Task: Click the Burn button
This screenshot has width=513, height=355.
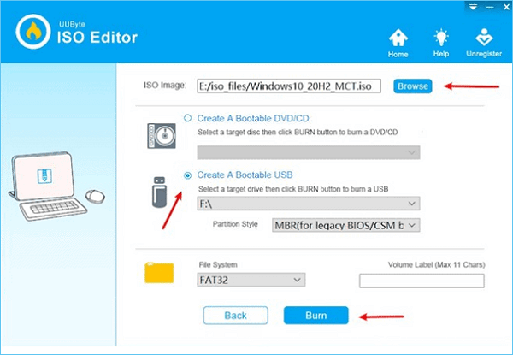Action: tap(315, 316)
